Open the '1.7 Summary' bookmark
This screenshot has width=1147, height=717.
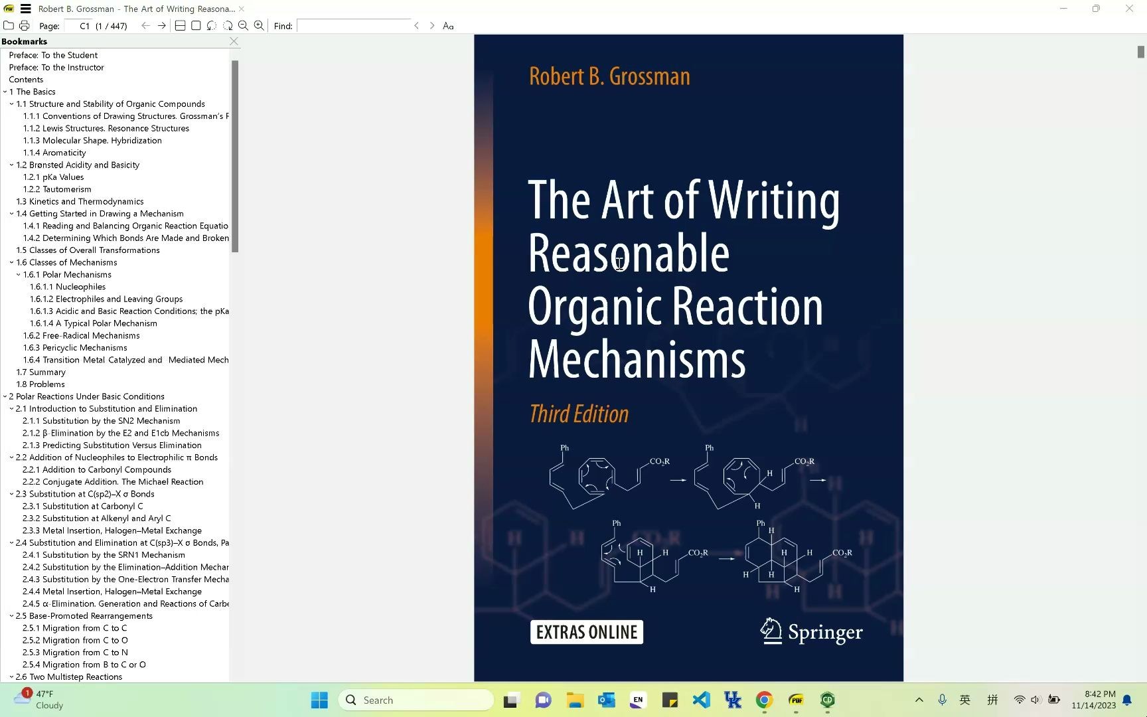[x=40, y=372]
